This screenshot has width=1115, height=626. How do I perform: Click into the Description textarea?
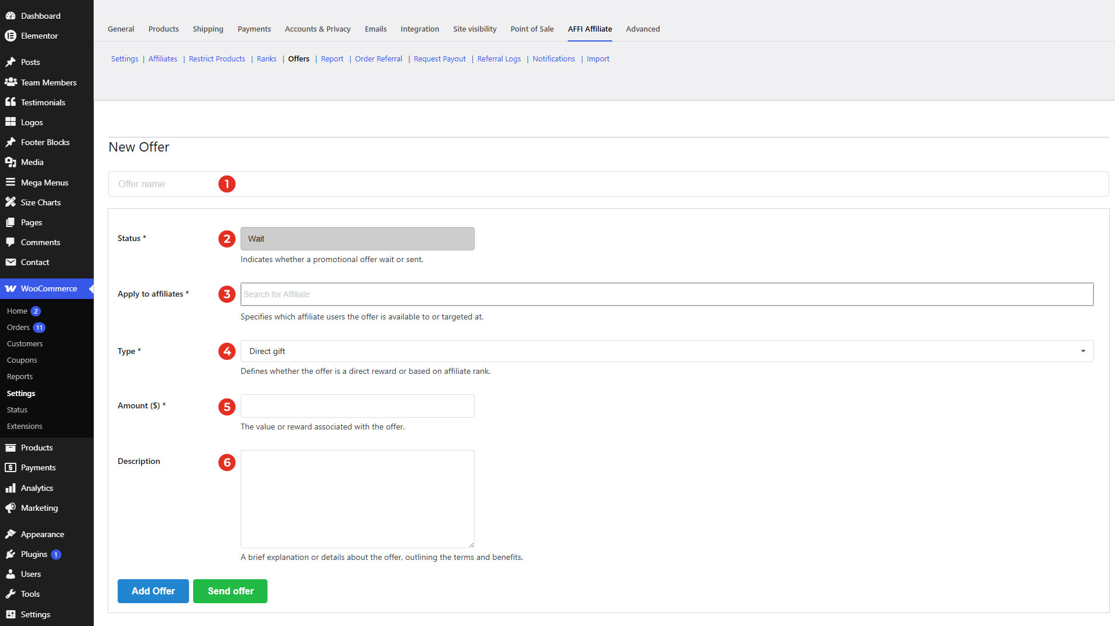358,499
